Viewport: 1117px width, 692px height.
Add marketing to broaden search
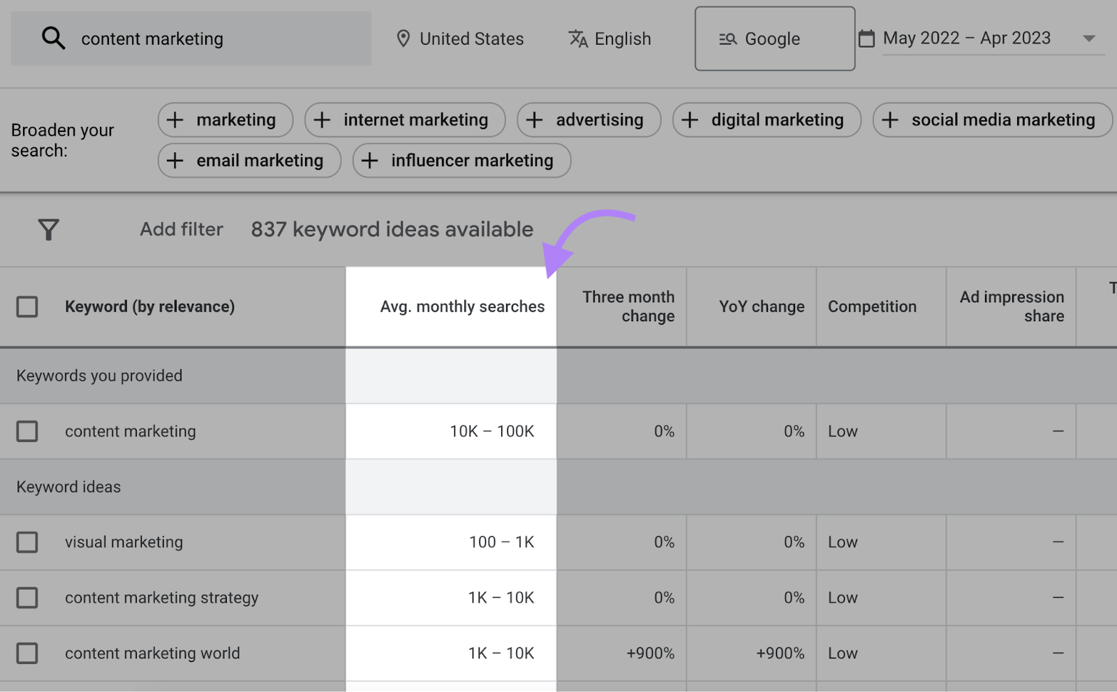click(225, 120)
